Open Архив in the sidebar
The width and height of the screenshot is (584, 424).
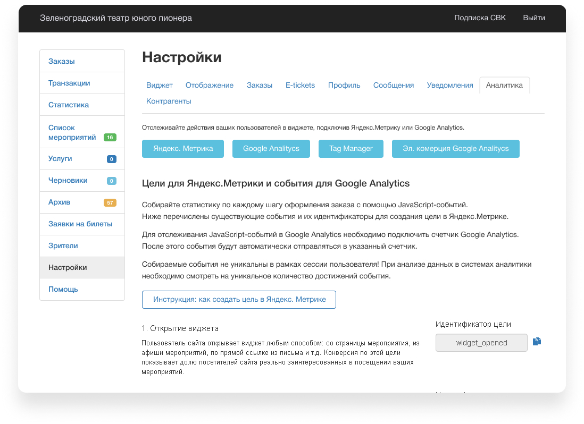(x=82, y=202)
